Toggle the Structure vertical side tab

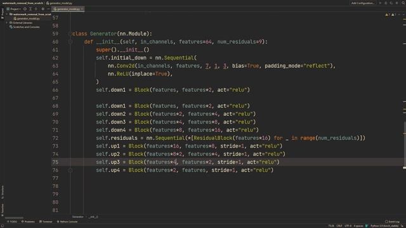(3, 193)
